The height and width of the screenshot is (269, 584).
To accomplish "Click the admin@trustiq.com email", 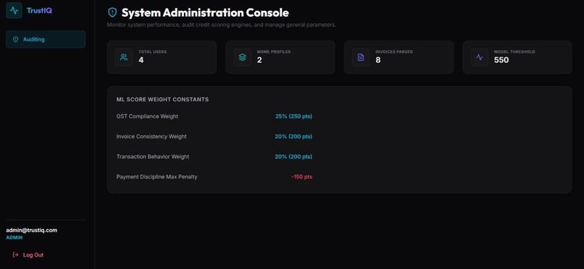I will pyautogui.click(x=32, y=231).
